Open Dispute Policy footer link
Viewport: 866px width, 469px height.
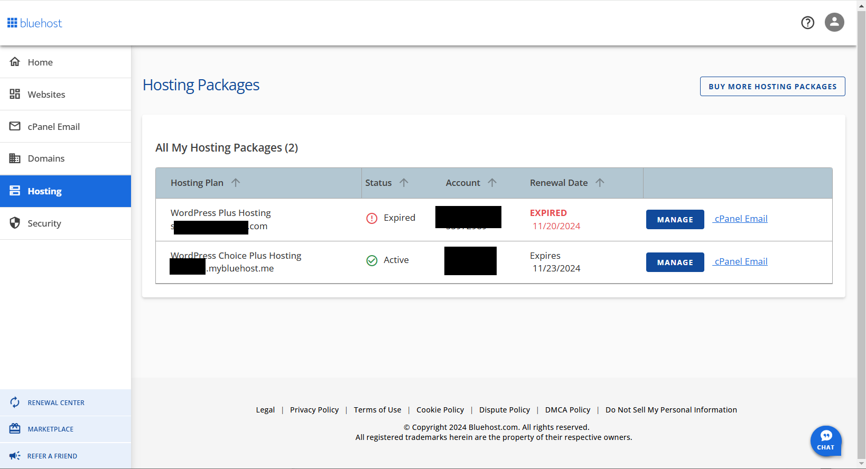(x=505, y=410)
